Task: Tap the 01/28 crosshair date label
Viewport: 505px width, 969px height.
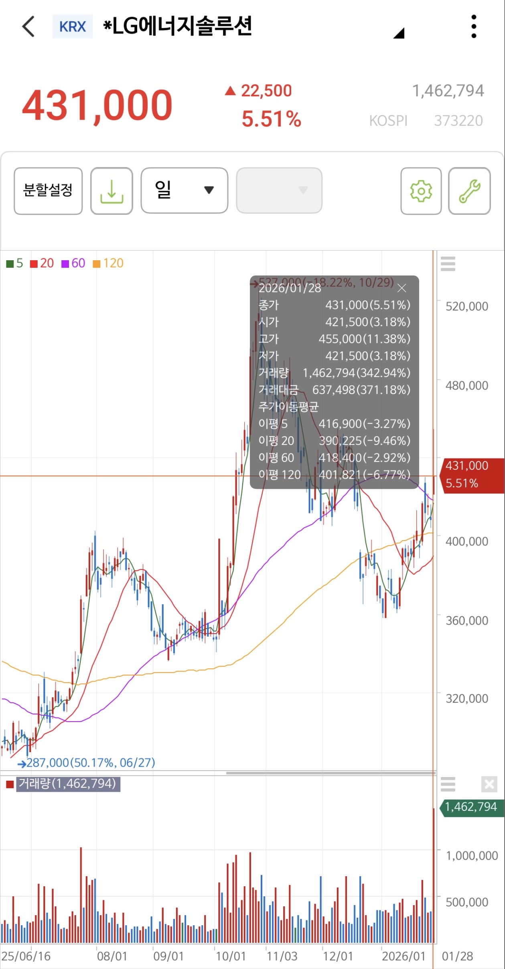Action: tap(457, 956)
